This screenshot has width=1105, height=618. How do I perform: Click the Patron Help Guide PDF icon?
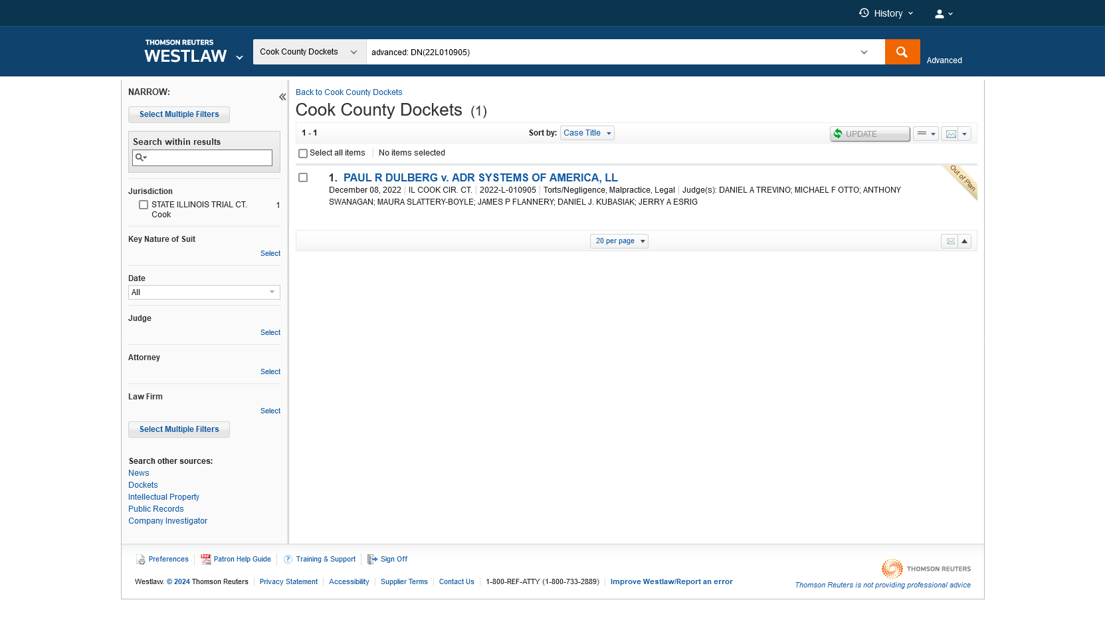pos(206,560)
